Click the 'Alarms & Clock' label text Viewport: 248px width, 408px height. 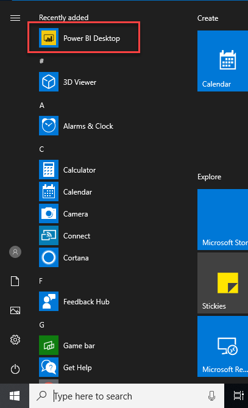[x=88, y=126]
